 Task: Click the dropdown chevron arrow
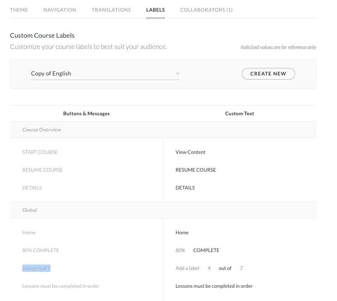pos(178,73)
